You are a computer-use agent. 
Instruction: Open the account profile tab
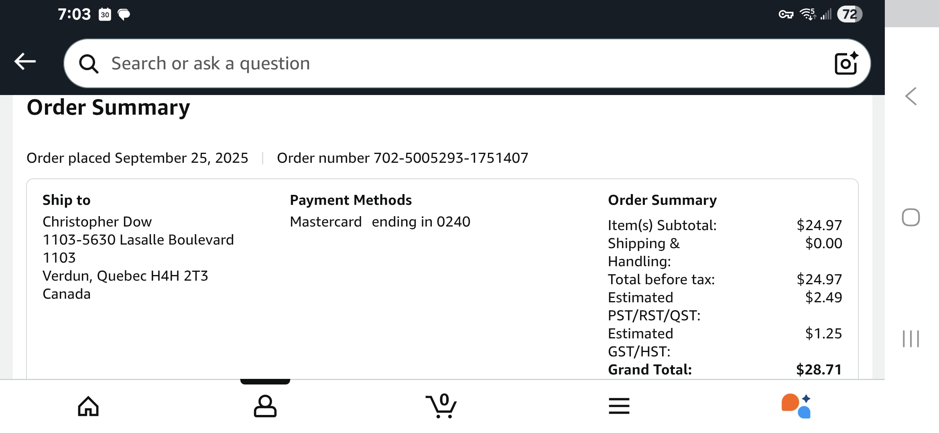coord(265,406)
